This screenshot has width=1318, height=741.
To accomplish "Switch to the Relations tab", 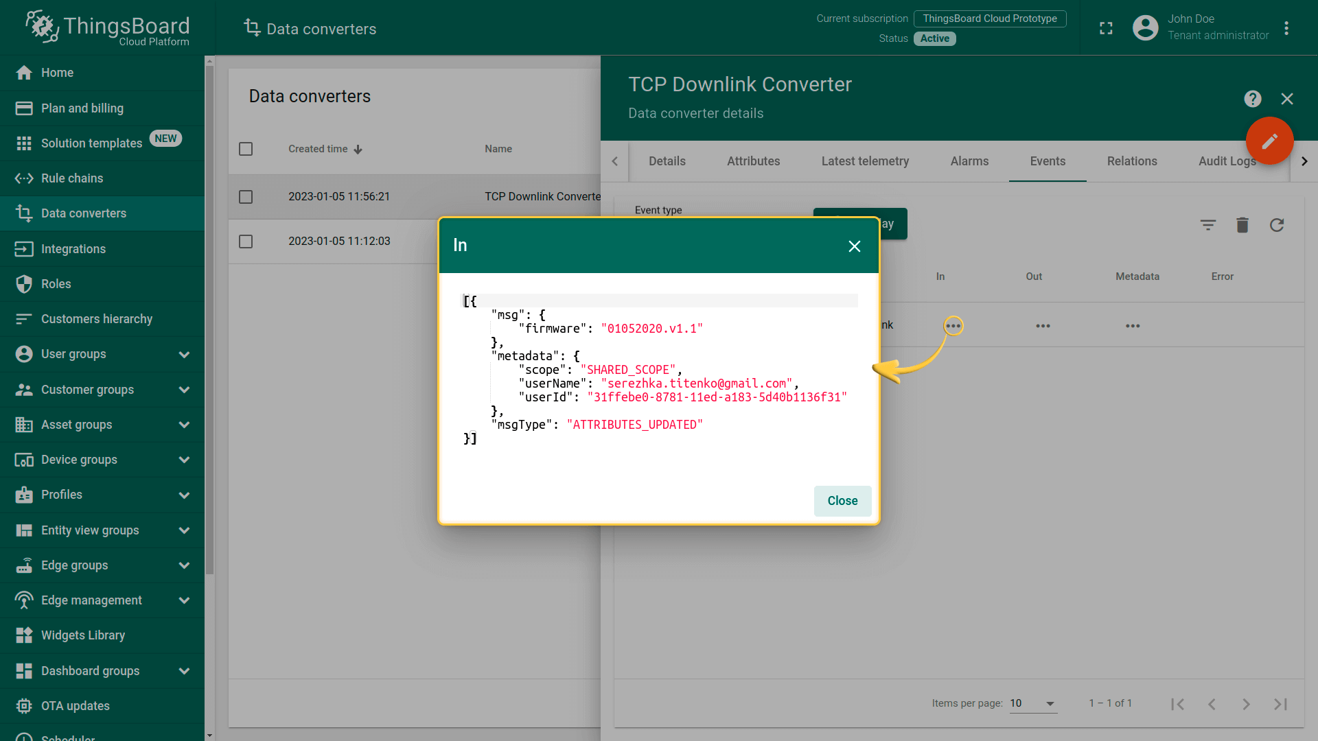I will (1132, 161).
